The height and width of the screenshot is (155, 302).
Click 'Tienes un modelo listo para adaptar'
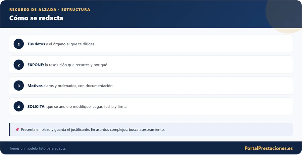click(x=38, y=148)
